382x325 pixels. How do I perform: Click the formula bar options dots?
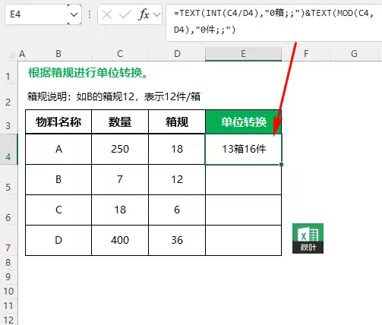pyautogui.click(x=90, y=14)
